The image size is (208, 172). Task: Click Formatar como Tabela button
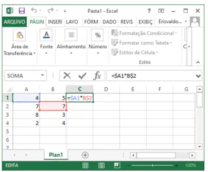tap(142, 43)
